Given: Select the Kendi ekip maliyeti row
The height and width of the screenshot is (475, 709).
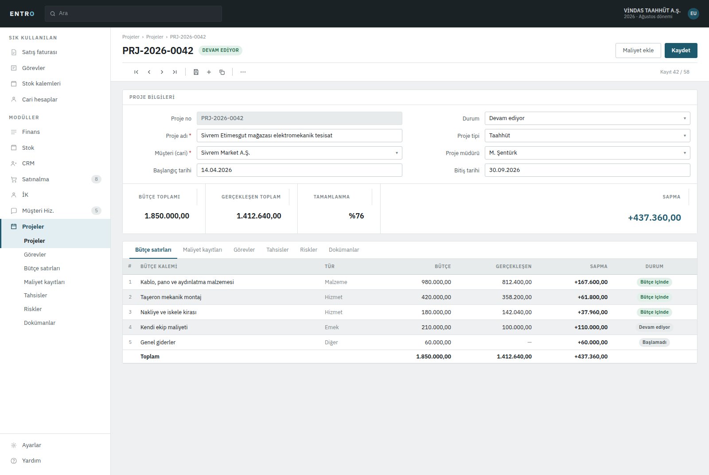Looking at the screenshot, I should coord(409,327).
